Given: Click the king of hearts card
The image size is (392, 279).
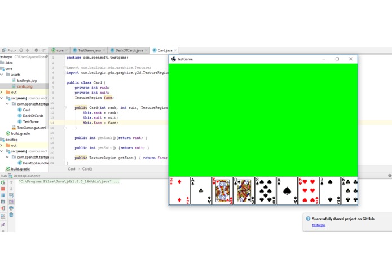Looking at the screenshot, I should click(x=222, y=191).
